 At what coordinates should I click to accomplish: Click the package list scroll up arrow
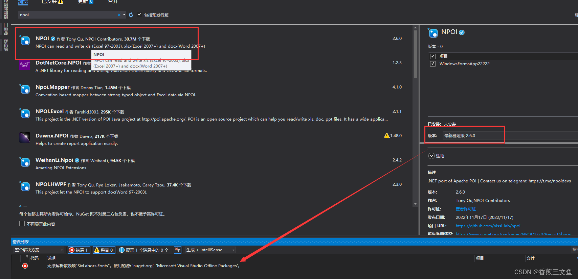415,28
